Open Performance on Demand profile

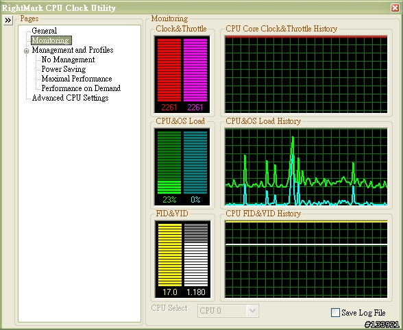[x=81, y=88]
